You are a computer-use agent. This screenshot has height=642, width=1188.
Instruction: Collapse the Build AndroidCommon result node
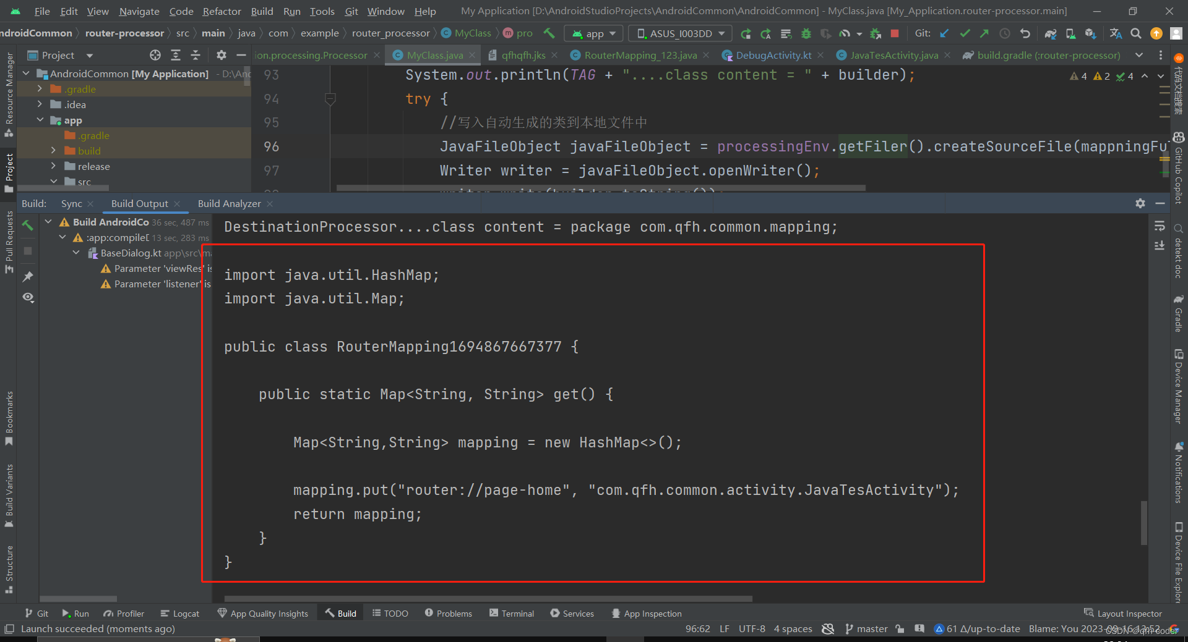(x=48, y=221)
